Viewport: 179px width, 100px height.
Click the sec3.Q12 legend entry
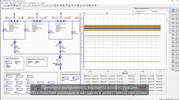tap(160, 85)
